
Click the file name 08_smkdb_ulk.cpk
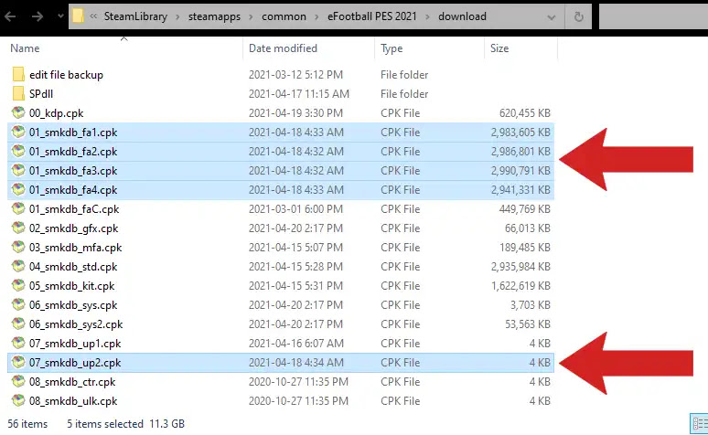click(x=73, y=401)
